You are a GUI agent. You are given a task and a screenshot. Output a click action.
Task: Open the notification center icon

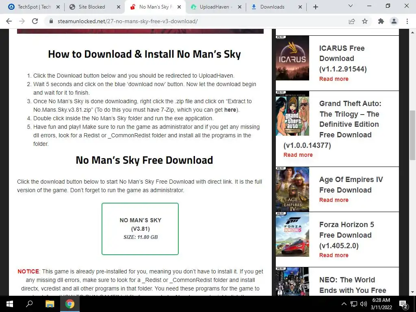[x=403, y=304]
